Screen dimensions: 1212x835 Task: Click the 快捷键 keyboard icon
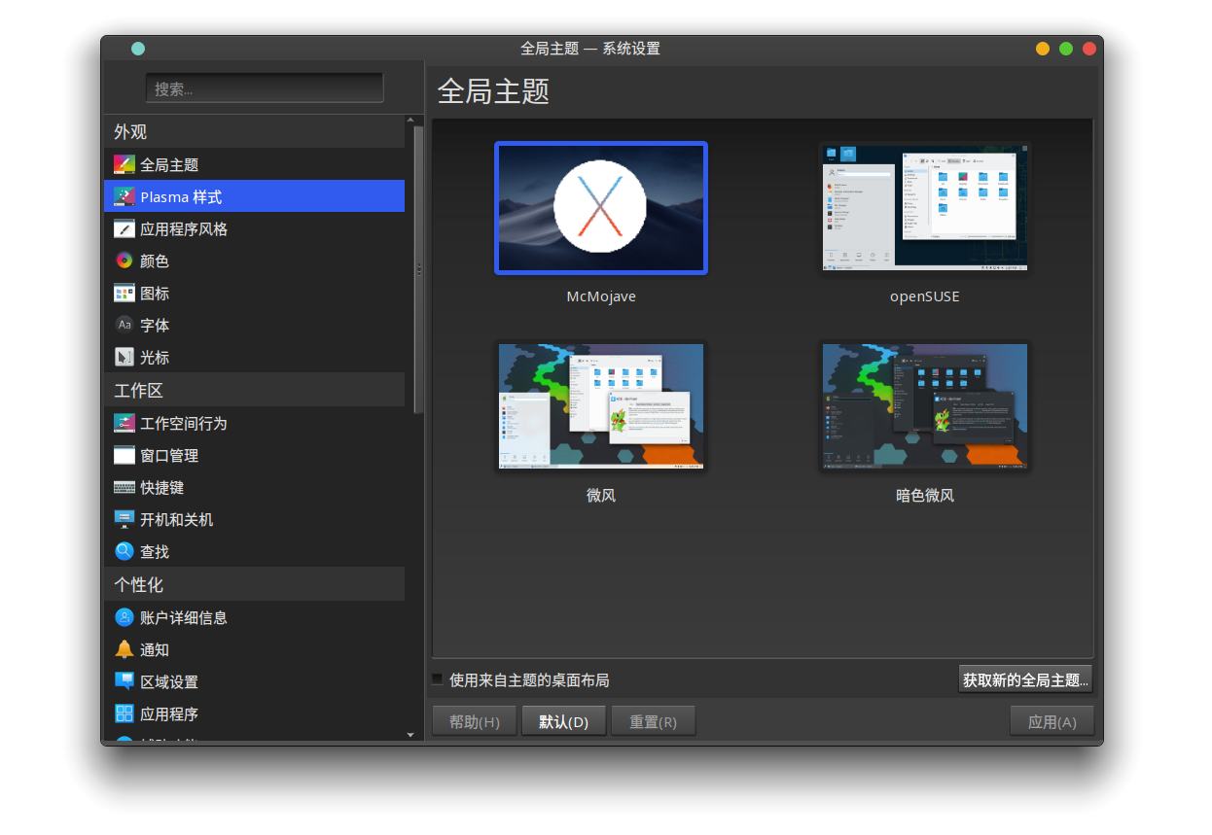124,488
